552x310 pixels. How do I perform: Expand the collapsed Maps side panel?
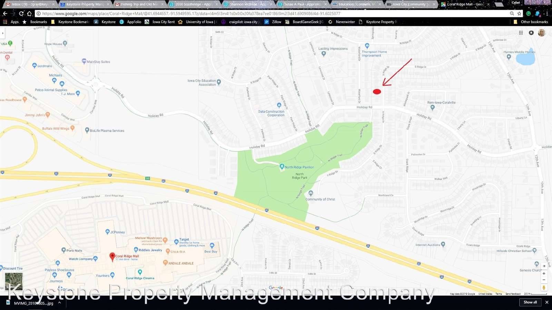tap(3, 33)
